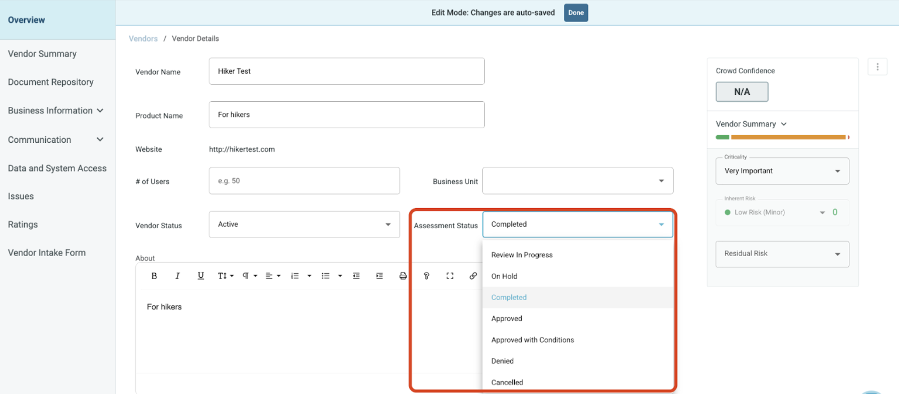Expand Communication in sidebar

(56, 139)
